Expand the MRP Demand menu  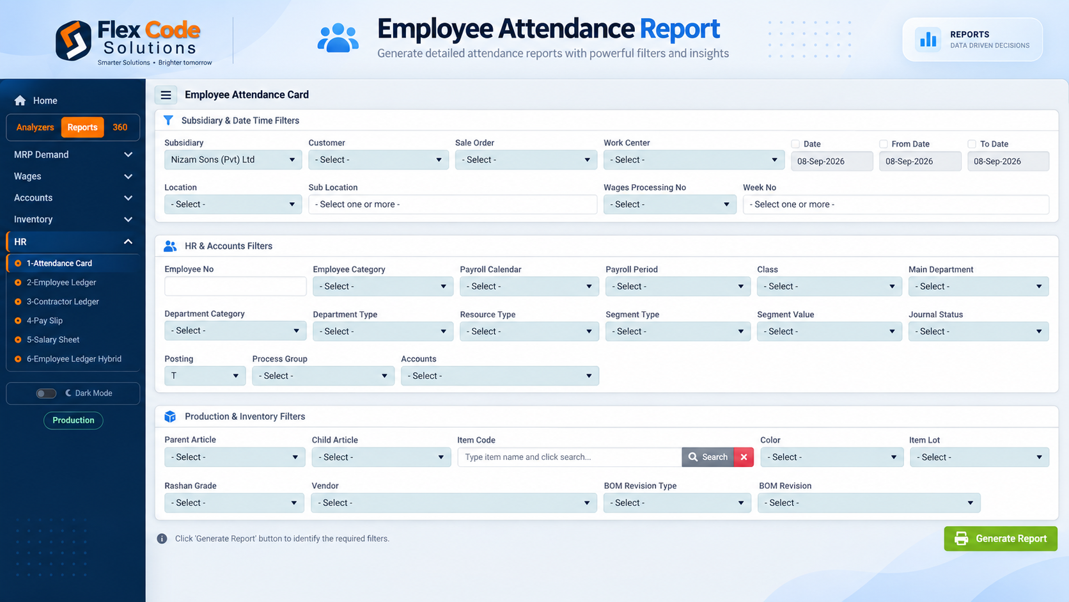point(72,155)
